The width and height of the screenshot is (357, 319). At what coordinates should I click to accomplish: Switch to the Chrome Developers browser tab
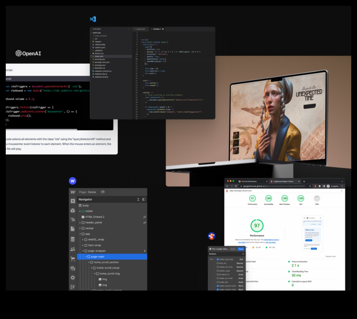249,182
